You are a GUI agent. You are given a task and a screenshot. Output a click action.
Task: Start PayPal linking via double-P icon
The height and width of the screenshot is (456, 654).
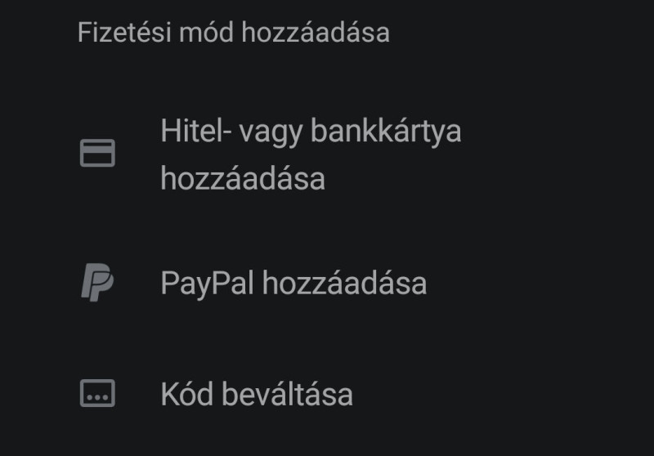pos(97,282)
